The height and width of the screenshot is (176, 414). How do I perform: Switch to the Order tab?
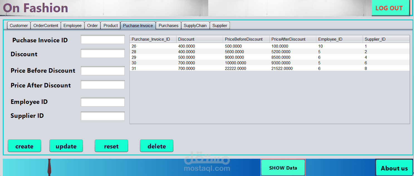(92, 25)
